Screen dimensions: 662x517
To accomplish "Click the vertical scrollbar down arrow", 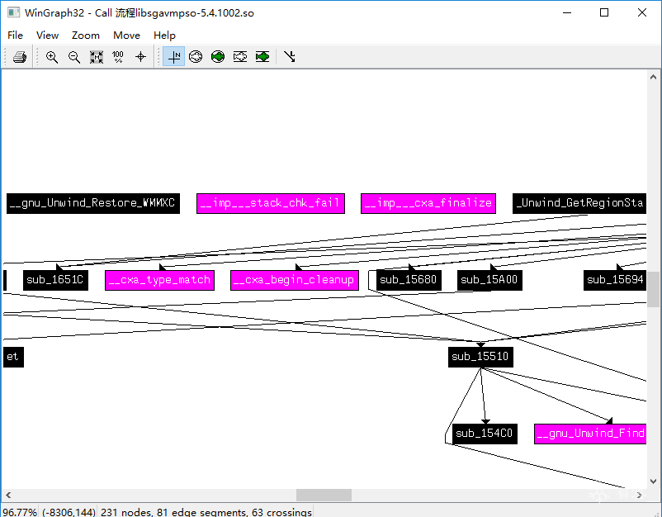I will (653, 481).
